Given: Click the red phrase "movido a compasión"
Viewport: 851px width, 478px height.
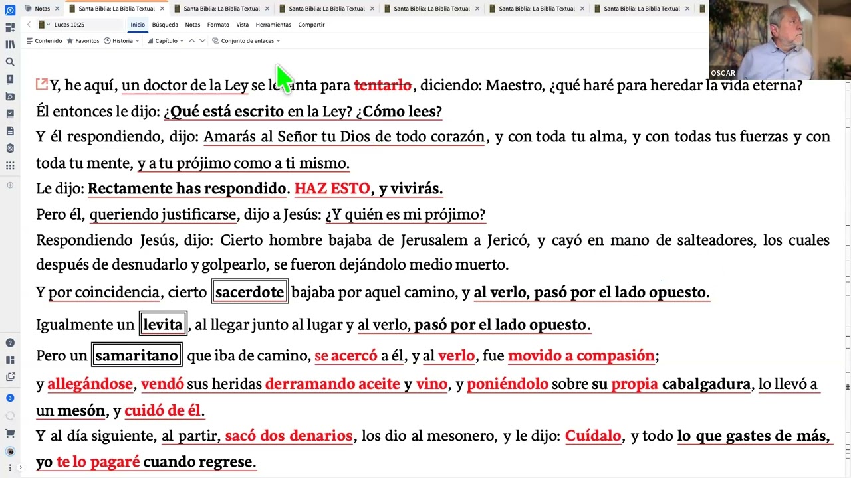Looking at the screenshot, I should [x=581, y=356].
